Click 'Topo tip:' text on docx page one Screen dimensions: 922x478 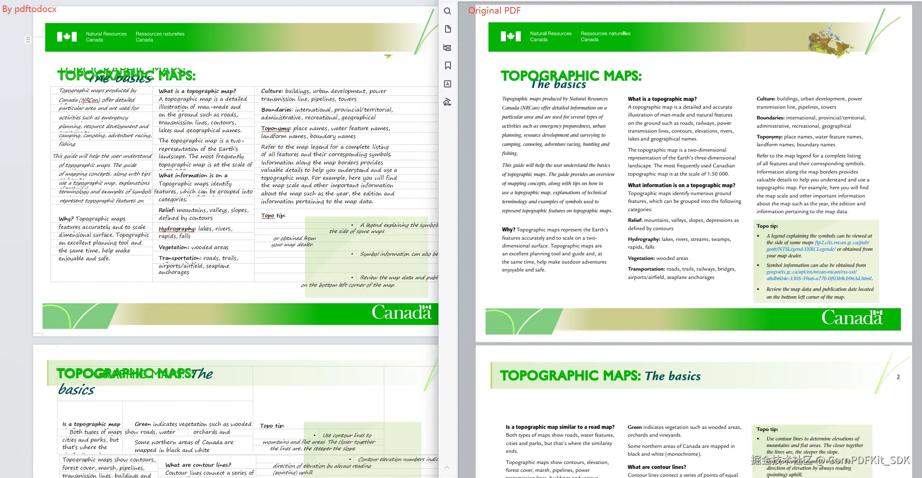pyautogui.click(x=273, y=216)
